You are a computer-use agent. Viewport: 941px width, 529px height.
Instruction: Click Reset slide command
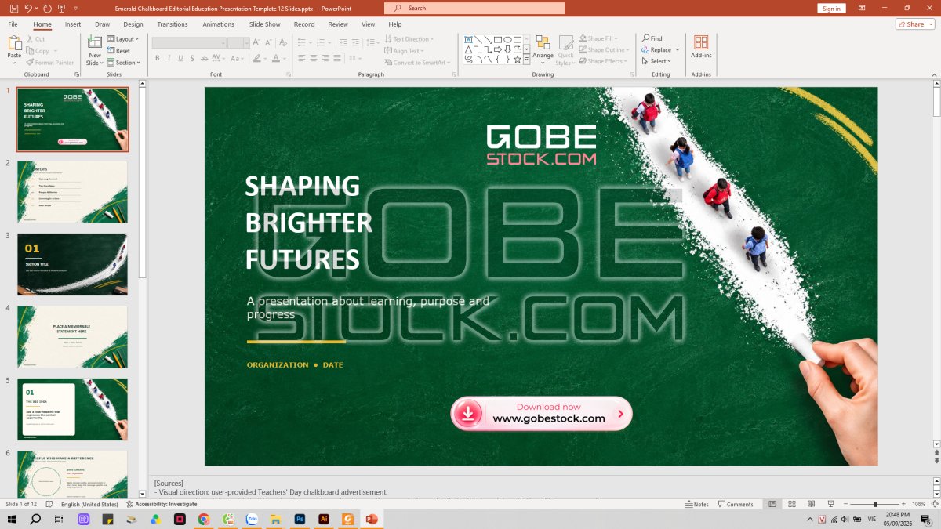[x=118, y=50]
